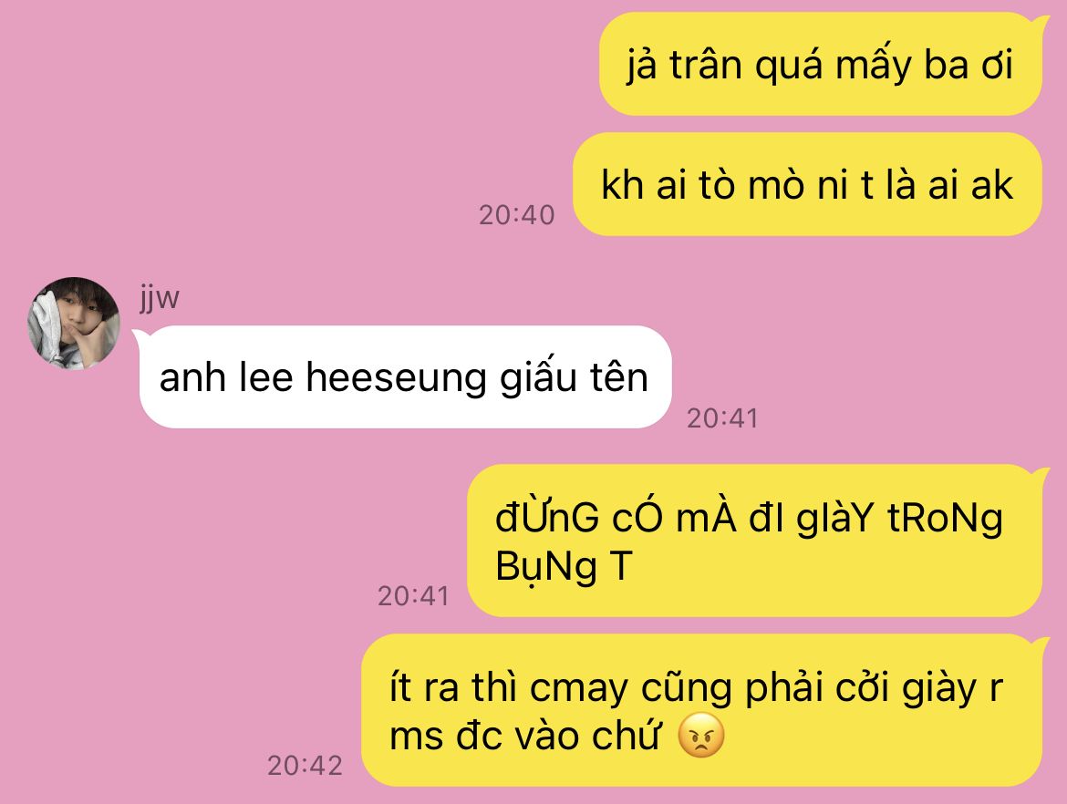The height and width of the screenshot is (804, 1067).
Task: Click the 20:40 timestamp
Action: (516, 215)
